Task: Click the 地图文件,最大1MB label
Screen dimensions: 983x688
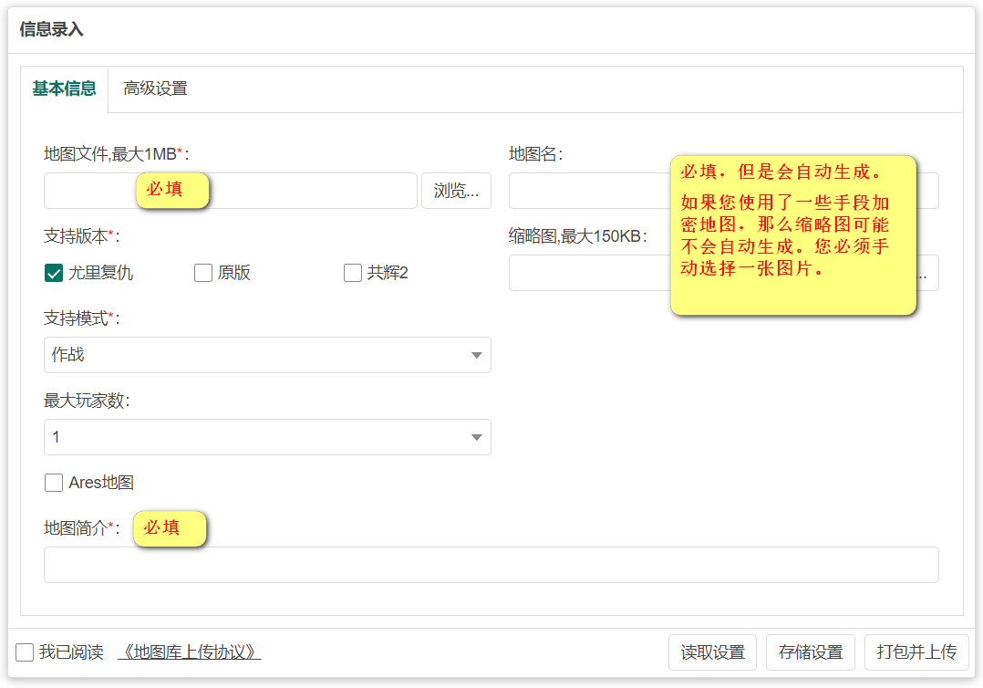Action: click(116, 153)
